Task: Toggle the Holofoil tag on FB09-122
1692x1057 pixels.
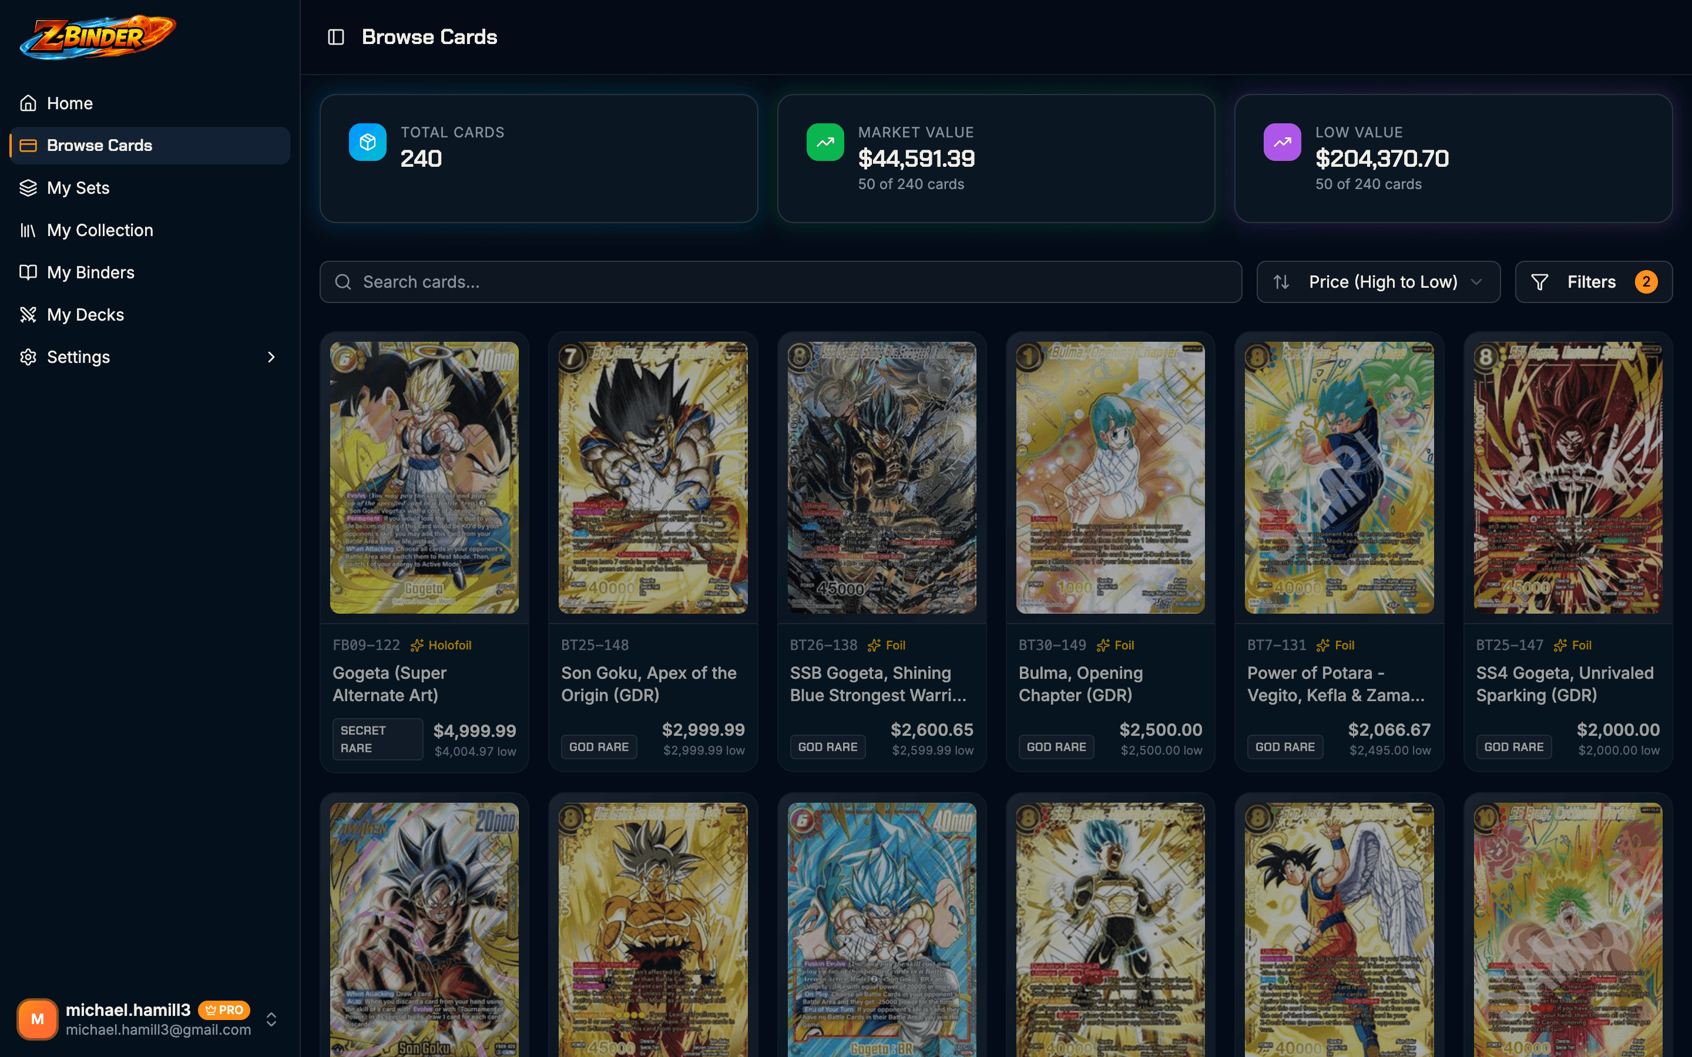Action: (441, 645)
